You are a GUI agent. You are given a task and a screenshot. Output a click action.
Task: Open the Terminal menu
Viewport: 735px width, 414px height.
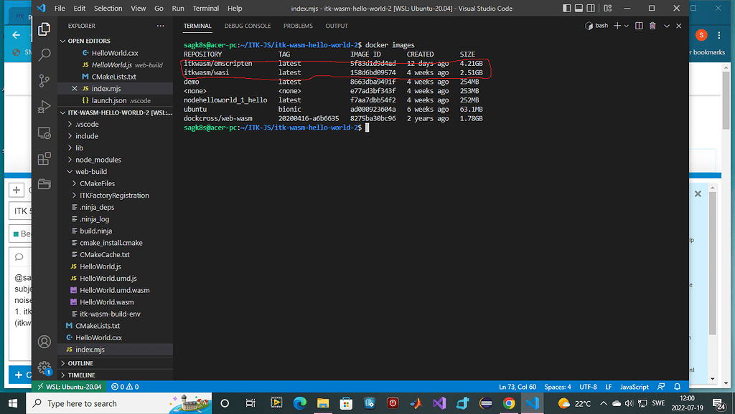click(x=205, y=8)
